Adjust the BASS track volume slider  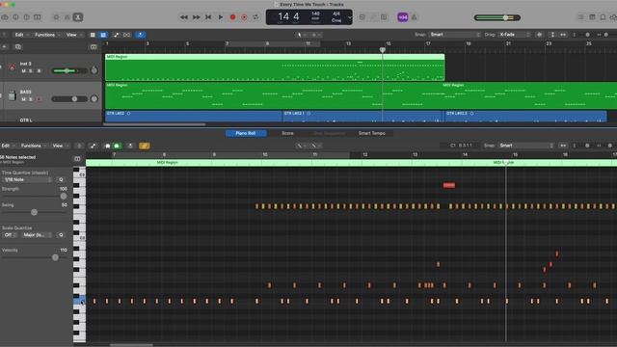pyautogui.click(x=69, y=99)
